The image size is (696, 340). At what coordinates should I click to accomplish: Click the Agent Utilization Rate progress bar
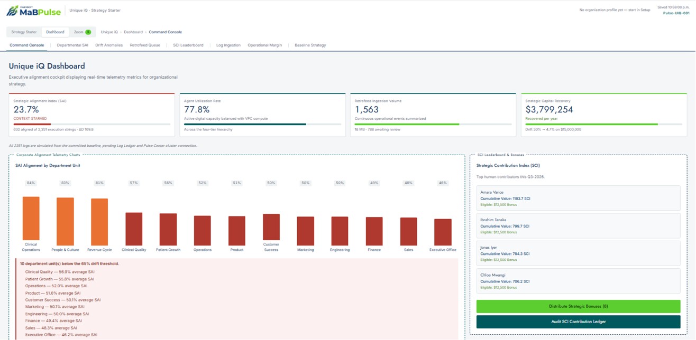[262, 124]
